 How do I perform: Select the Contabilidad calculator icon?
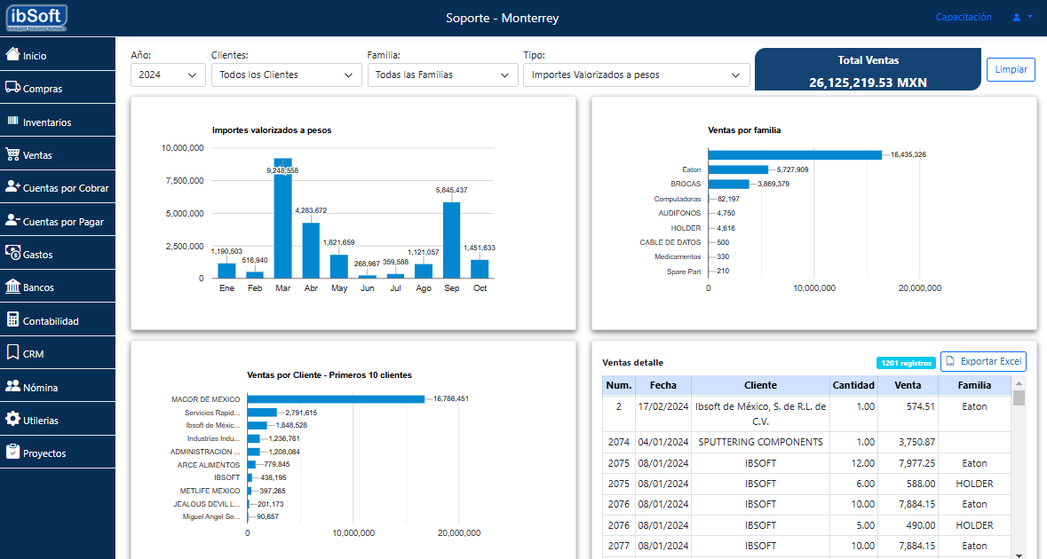12,319
